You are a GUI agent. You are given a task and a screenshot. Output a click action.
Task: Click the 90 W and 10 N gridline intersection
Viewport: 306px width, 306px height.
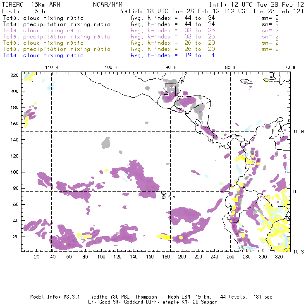coord(171,131)
